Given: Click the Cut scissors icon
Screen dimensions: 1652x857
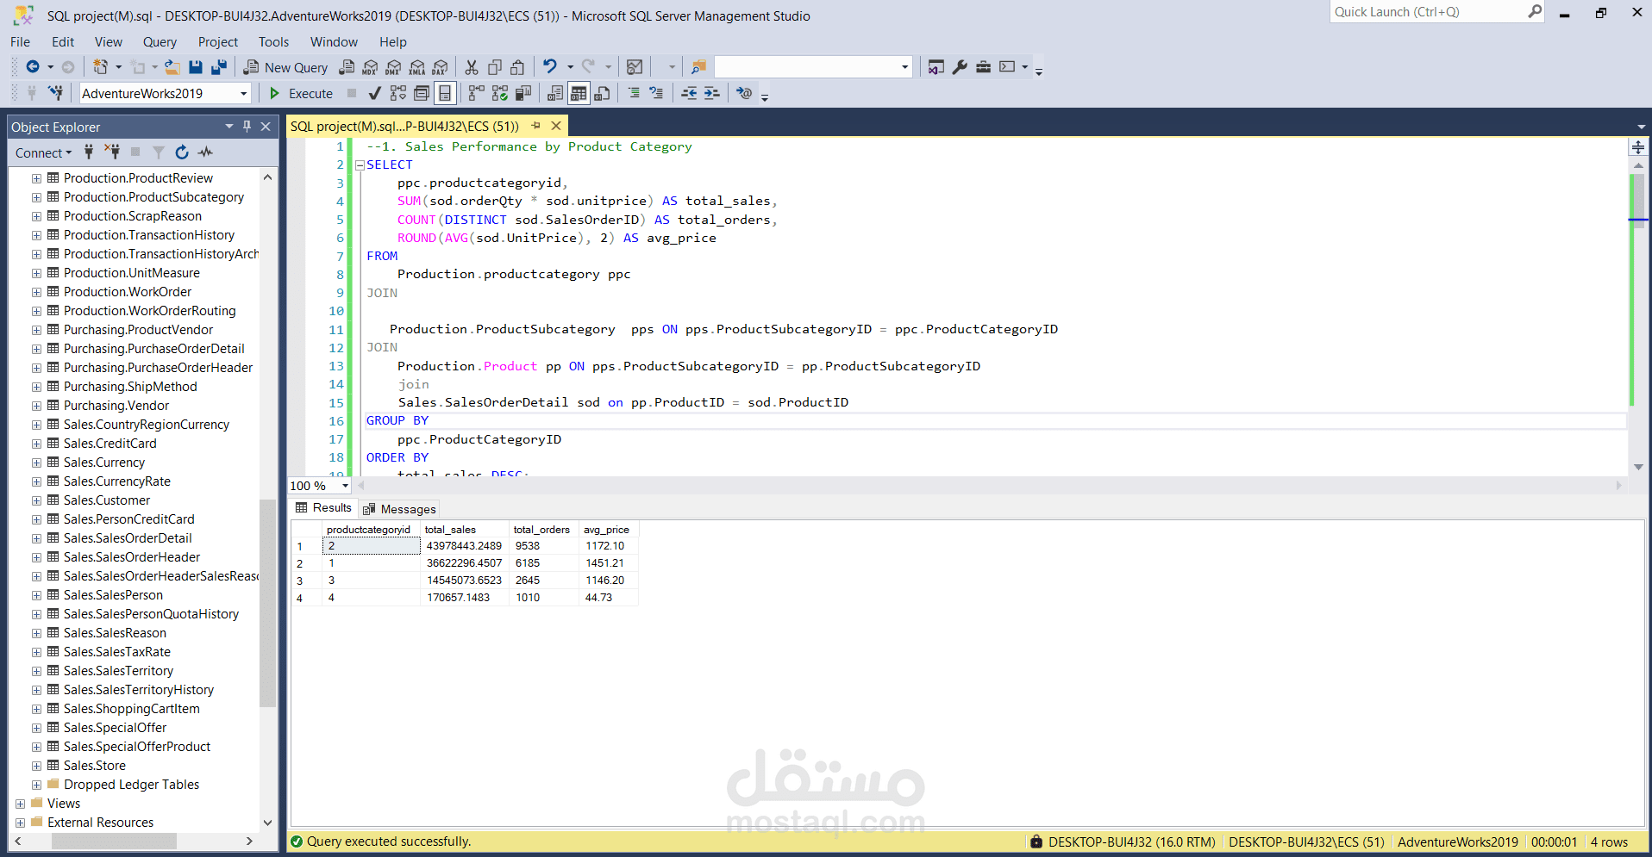Looking at the screenshot, I should click(x=472, y=67).
